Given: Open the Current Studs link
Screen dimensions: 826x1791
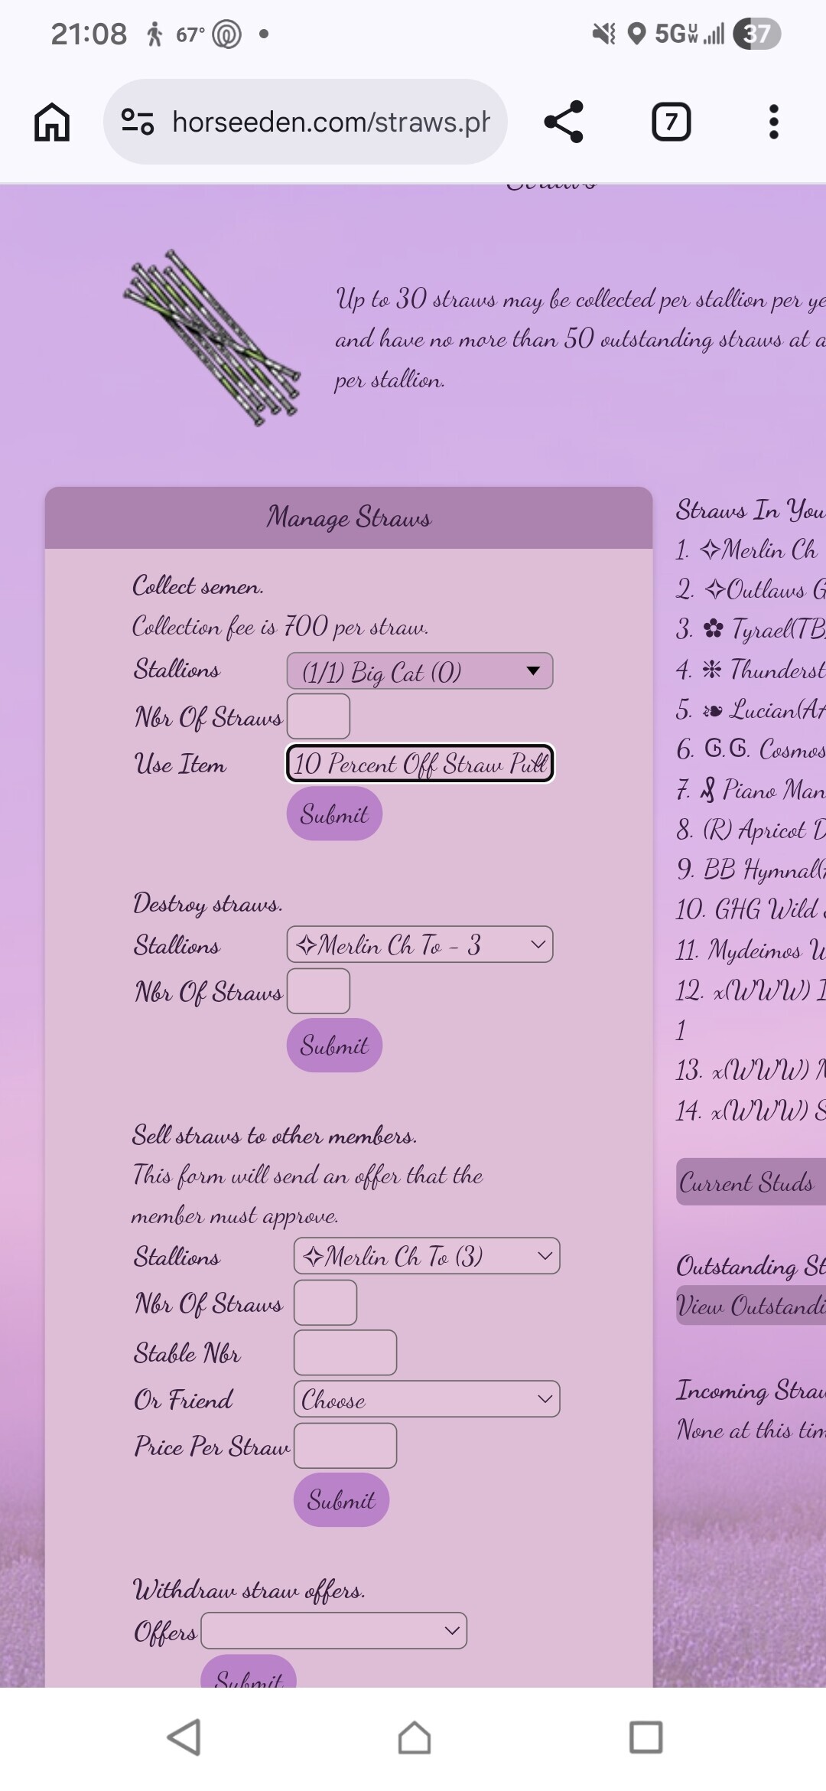Looking at the screenshot, I should (750, 1183).
